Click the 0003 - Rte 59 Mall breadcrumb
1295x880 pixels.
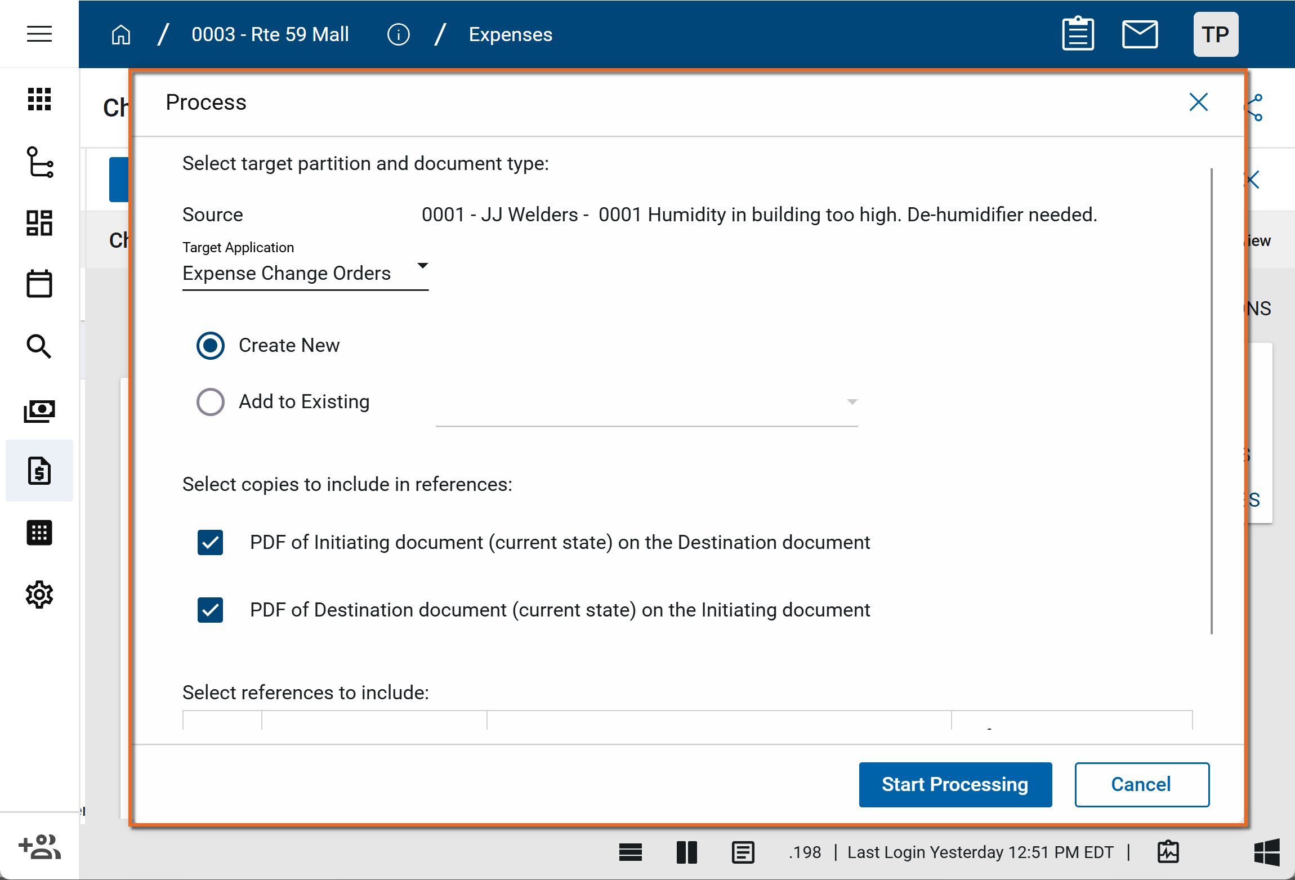(x=270, y=34)
